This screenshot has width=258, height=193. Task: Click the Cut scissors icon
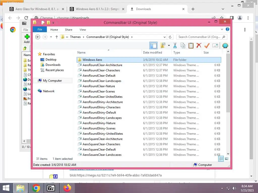point(175,45)
